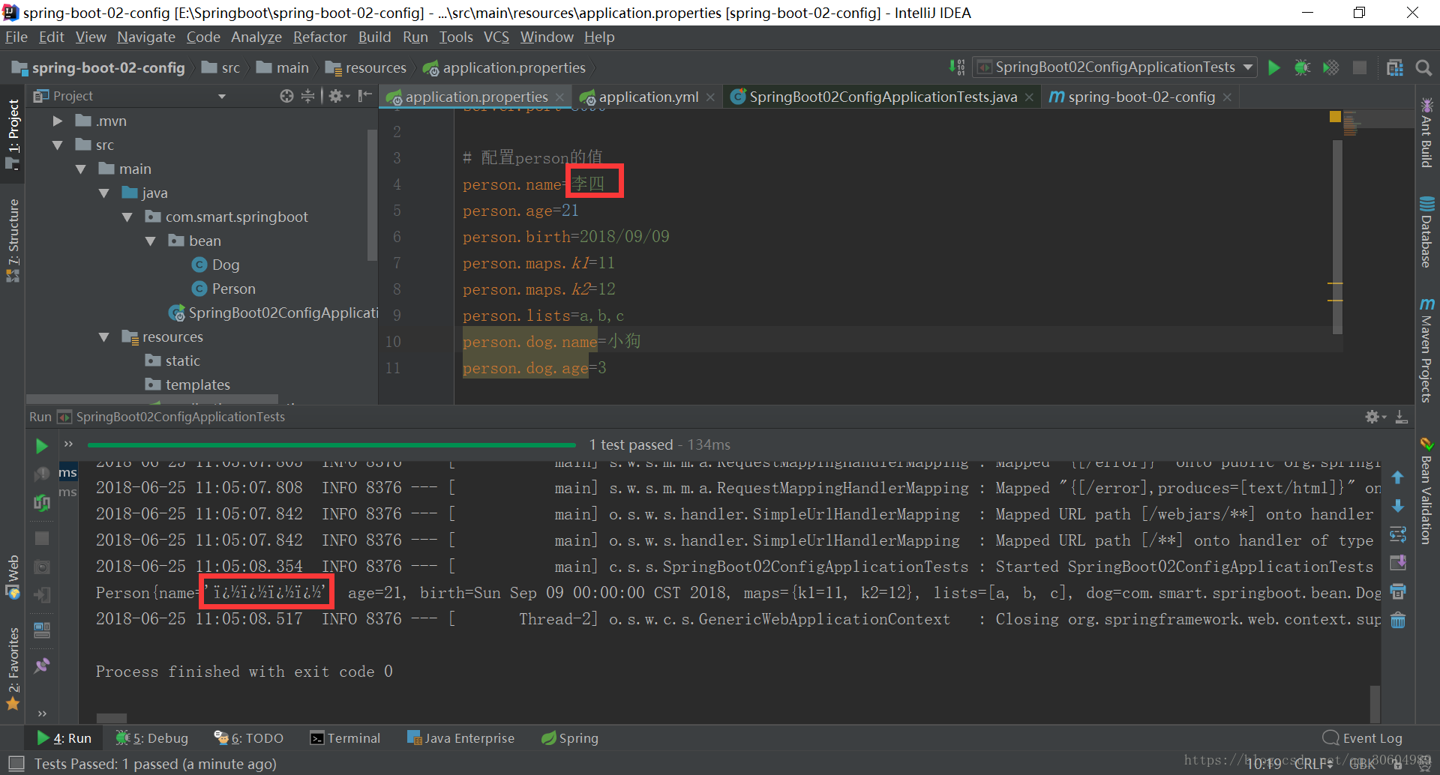This screenshot has width=1440, height=775.
Task: Open Run panel settings gear
Action: pyautogui.click(x=1374, y=417)
